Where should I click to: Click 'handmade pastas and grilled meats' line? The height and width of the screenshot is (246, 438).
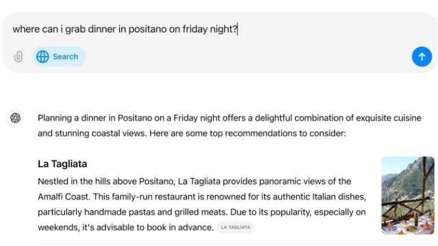coord(153,212)
